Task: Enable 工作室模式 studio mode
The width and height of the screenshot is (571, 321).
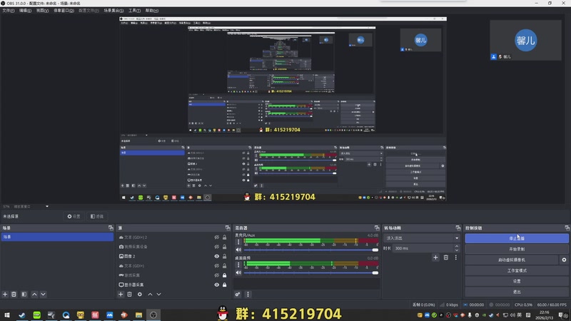Action: point(517,270)
